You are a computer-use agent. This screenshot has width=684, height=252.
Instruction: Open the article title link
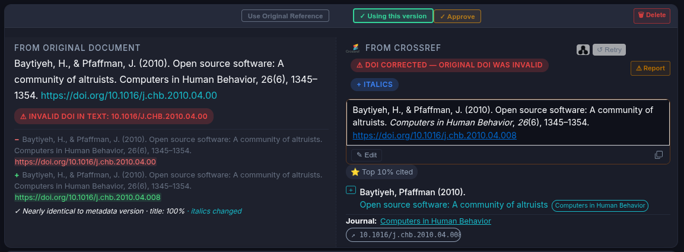(x=454, y=205)
